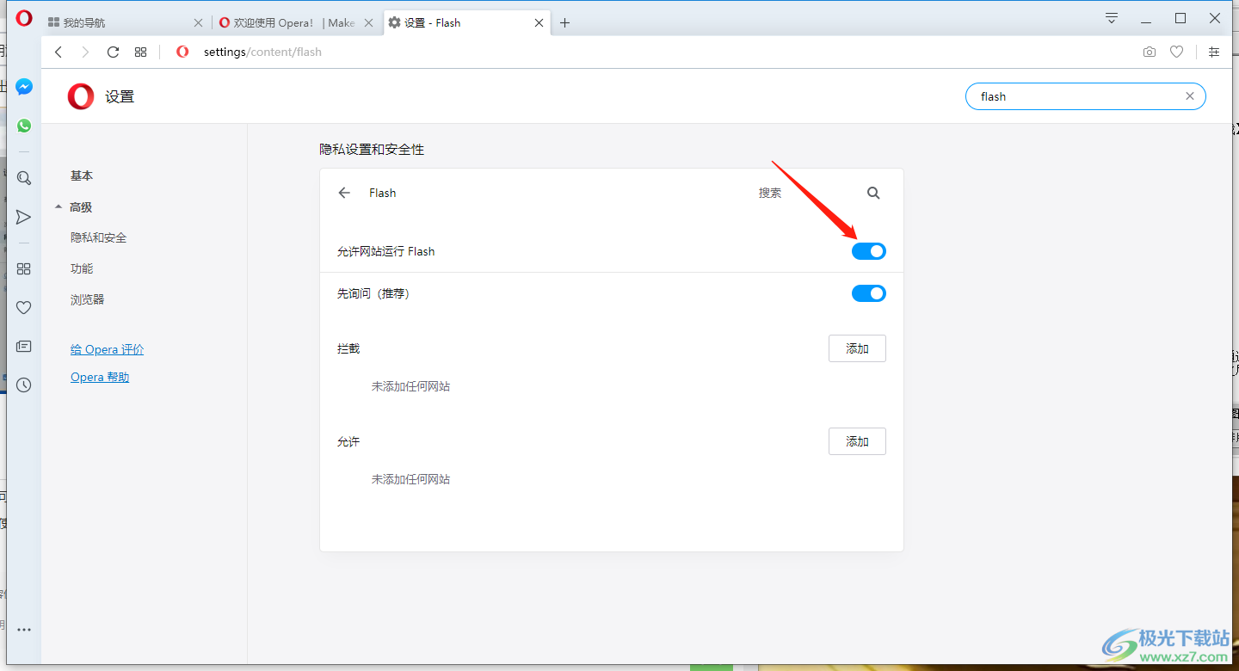Image resolution: width=1239 pixels, height=671 pixels.
Task: Open tab menu icon in title bar
Action: (1112, 18)
